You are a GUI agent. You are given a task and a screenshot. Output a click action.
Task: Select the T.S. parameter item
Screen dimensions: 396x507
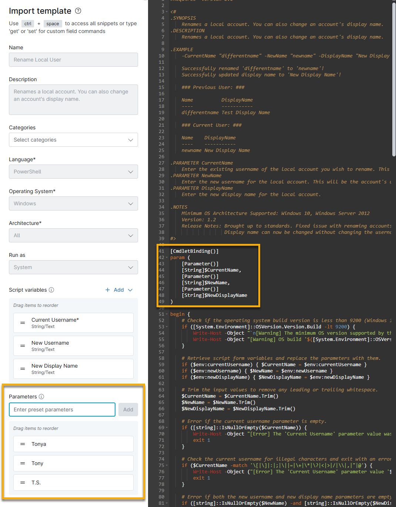click(73, 483)
